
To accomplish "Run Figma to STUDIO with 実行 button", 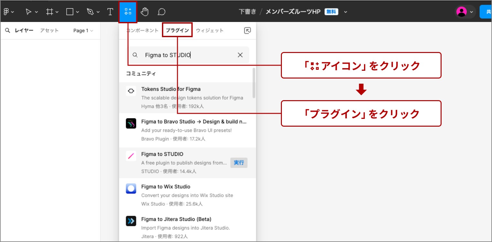I will point(239,163).
